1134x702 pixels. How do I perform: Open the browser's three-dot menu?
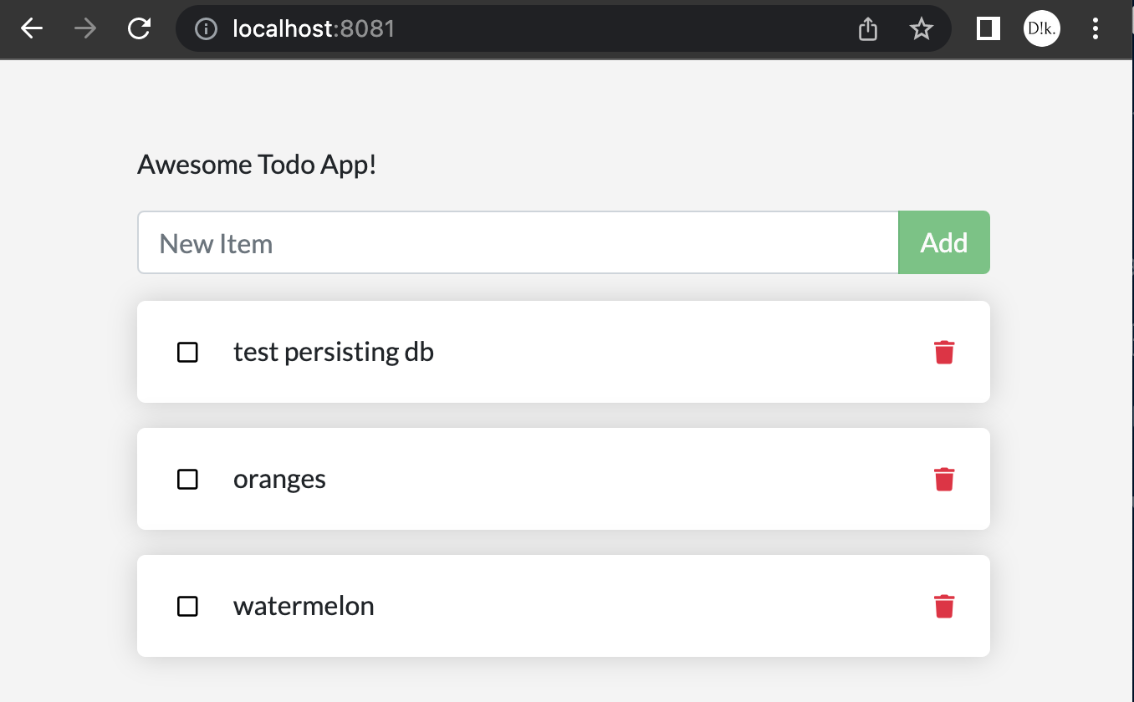click(1095, 28)
